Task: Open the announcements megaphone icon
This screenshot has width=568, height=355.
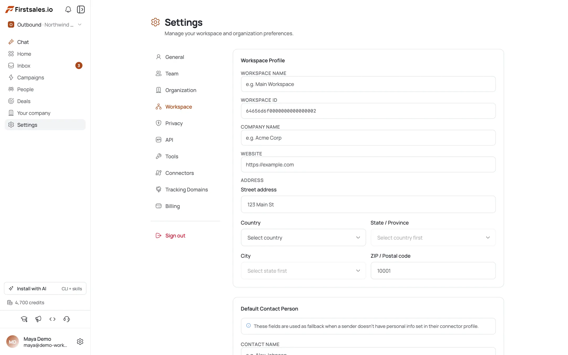Action: (x=38, y=319)
